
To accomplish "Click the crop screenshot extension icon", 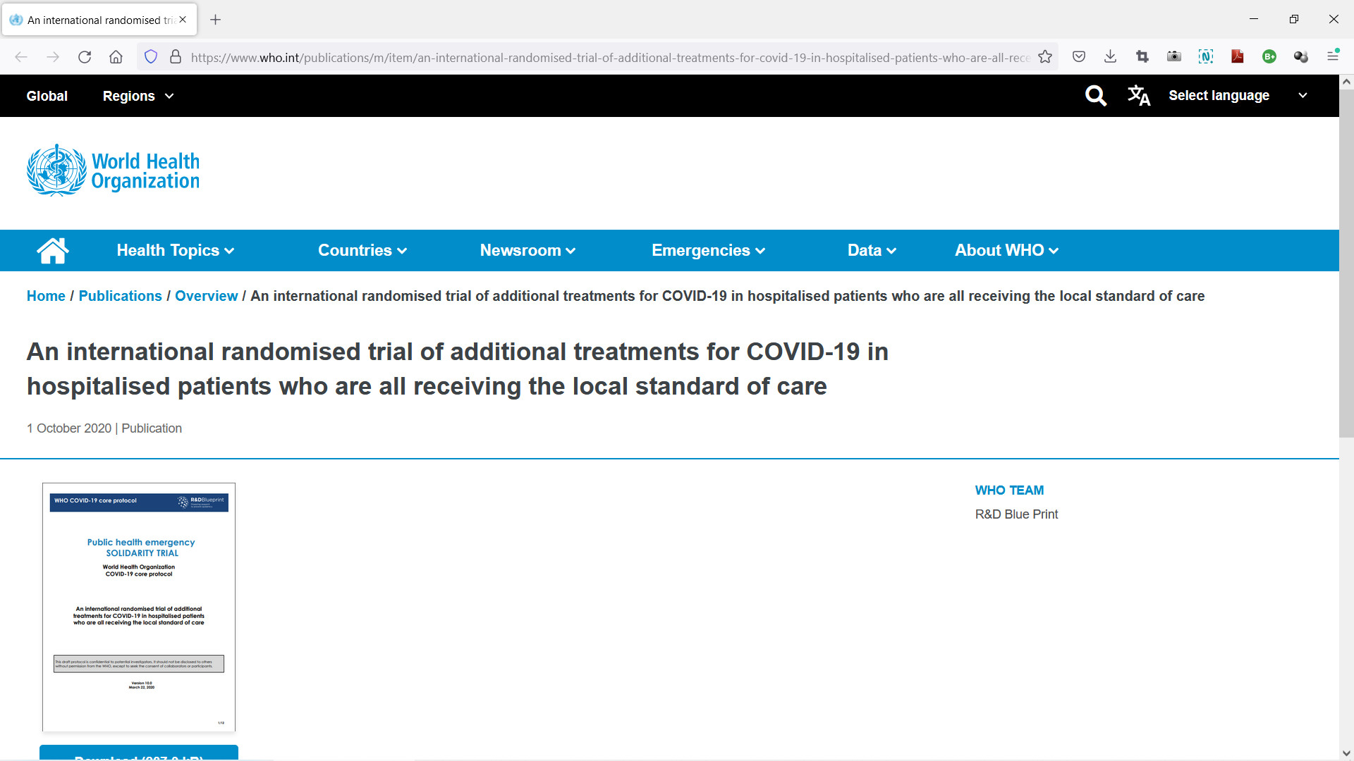I will [x=1142, y=57].
